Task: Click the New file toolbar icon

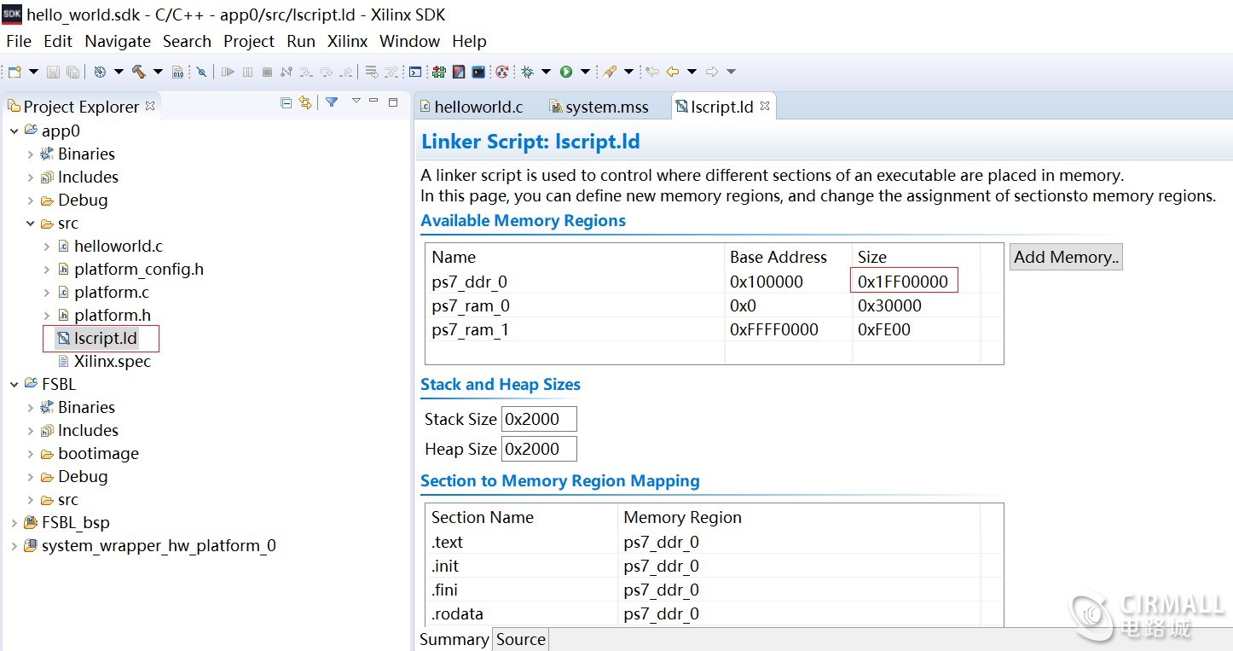Action: [x=14, y=72]
